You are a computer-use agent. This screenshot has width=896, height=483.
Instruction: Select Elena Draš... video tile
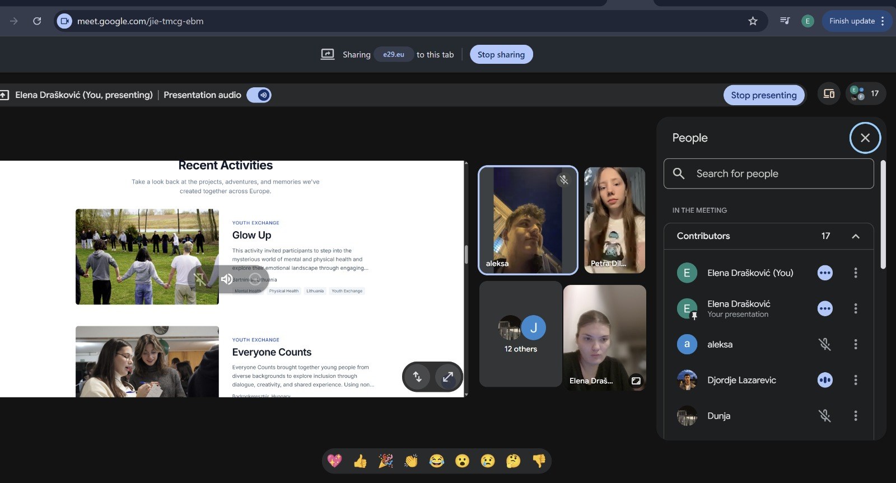pos(605,336)
